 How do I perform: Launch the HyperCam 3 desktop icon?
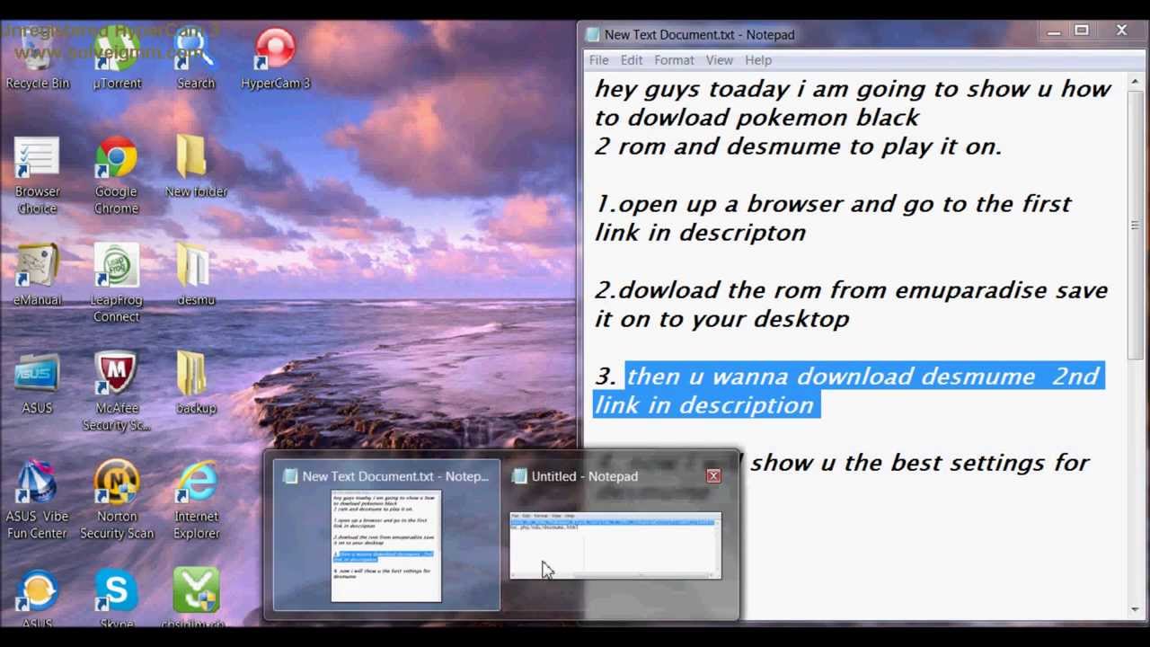point(275,58)
